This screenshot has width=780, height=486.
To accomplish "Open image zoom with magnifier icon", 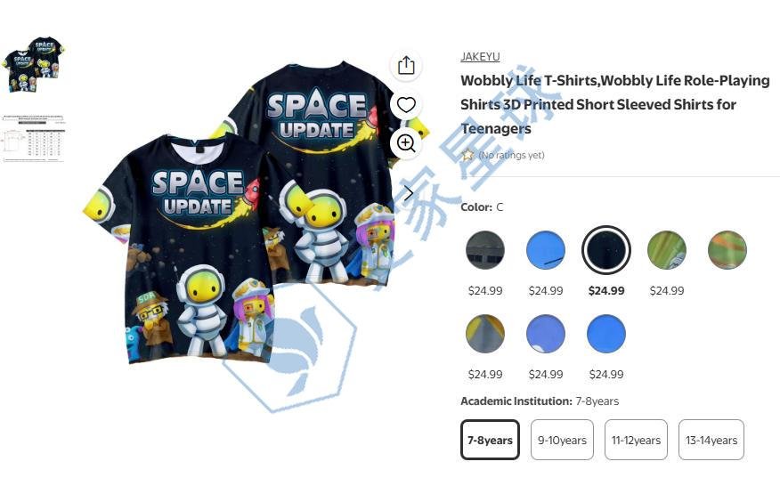I will (x=406, y=143).
